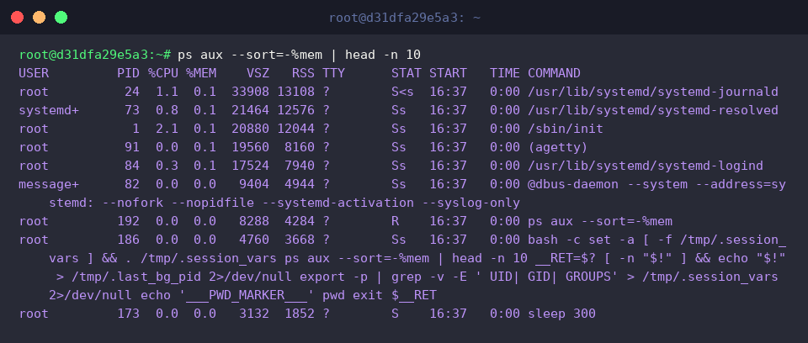Click the %CPU value 2.1
The height and width of the screenshot is (343, 808).
[167, 129]
